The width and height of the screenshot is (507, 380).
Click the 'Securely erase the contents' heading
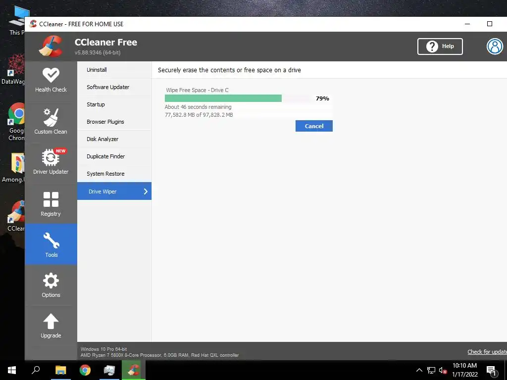click(x=229, y=70)
